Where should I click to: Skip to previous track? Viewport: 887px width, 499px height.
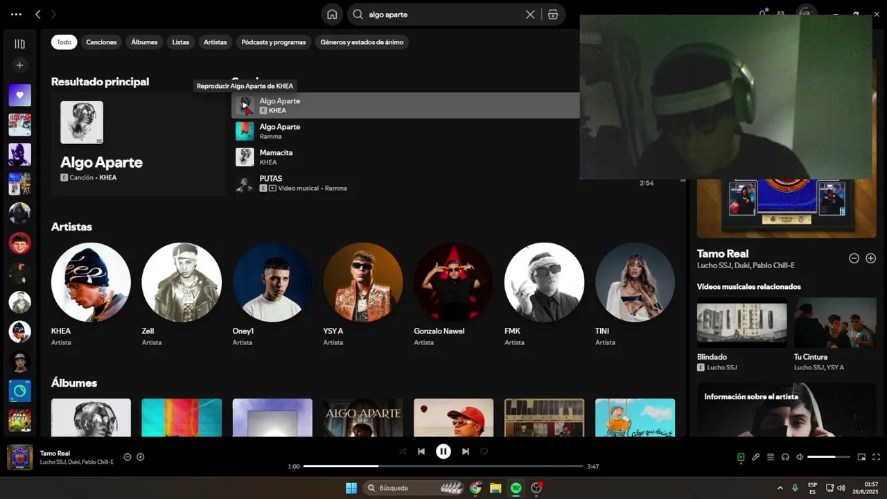click(x=421, y=451)
